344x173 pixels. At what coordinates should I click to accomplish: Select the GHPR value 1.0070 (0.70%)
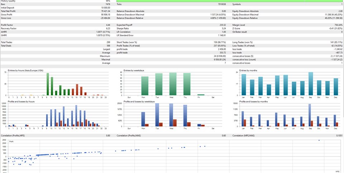pyautogui.click(x=103, y=35)
